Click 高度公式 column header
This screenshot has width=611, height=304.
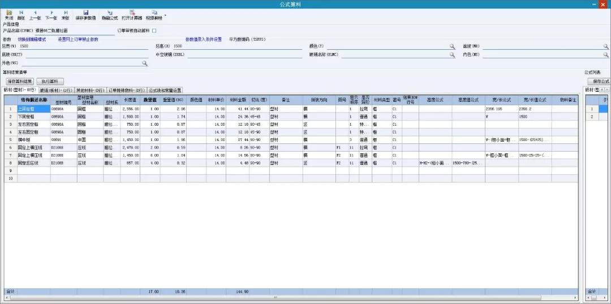point(435,100)
